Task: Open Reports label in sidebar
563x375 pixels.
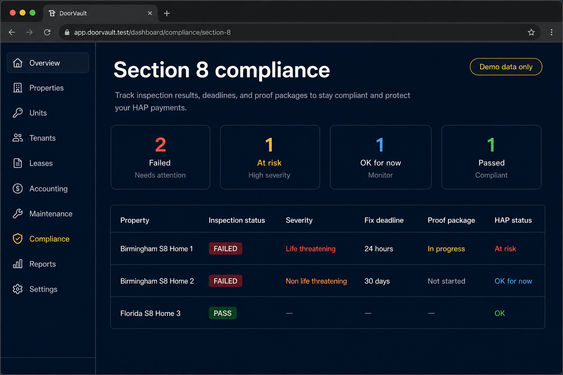Action: [x=43, y=264]
